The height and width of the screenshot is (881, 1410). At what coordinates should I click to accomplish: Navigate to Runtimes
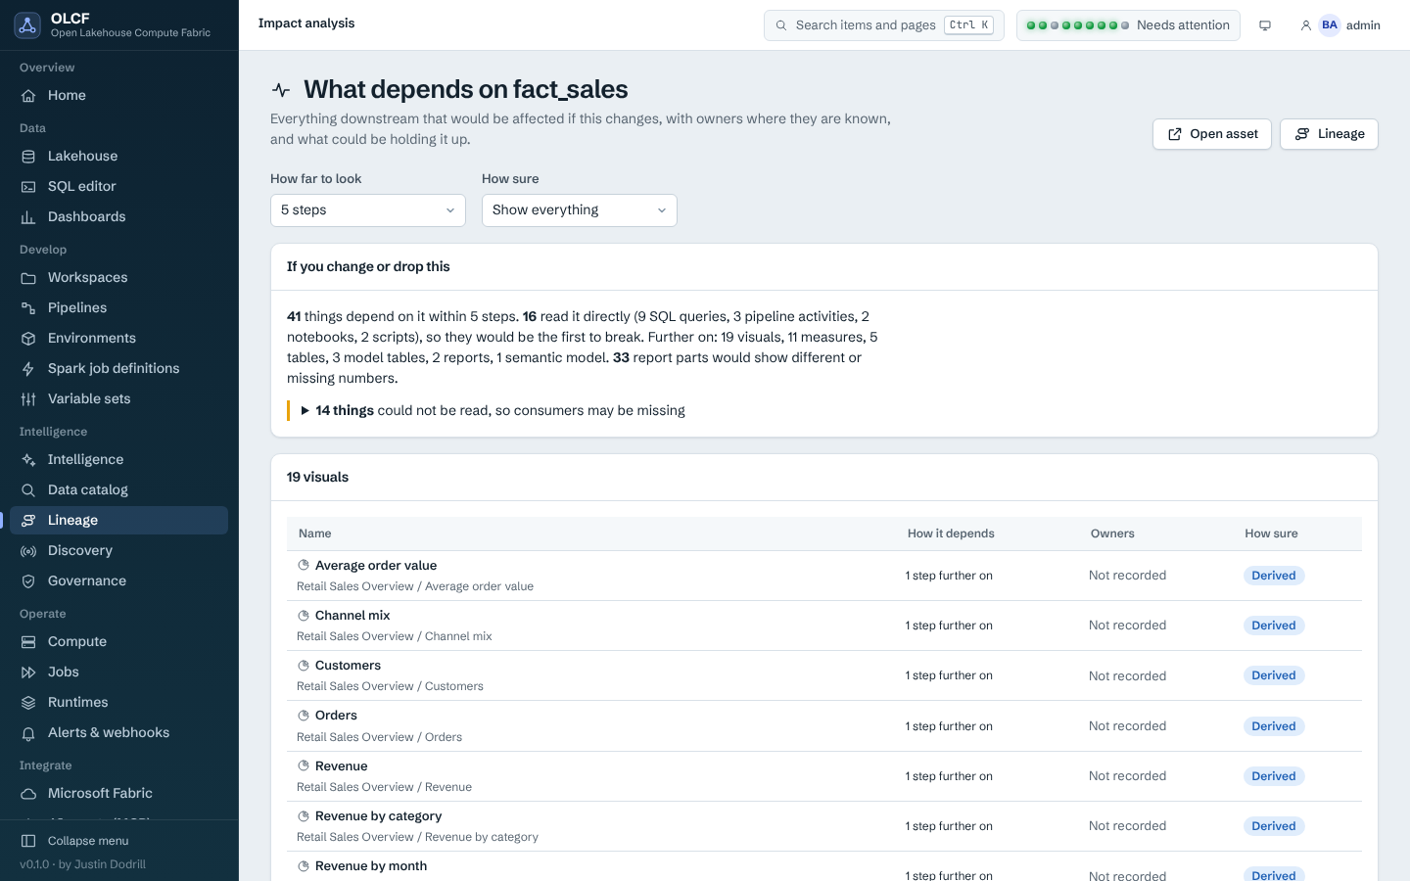click(118, 702)
